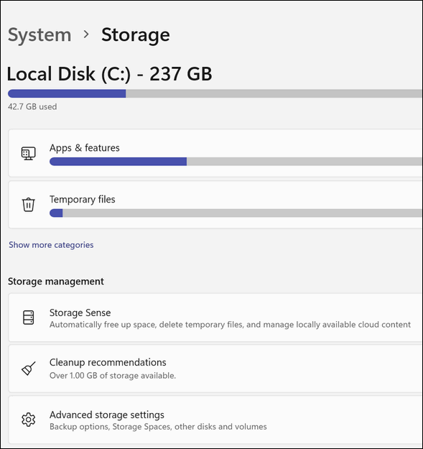
Task: Go back to System via breadcrumb
Action: (x=39, y=35)
